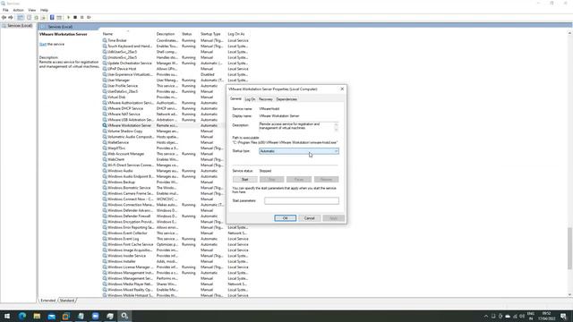Select the Update Orchestrator Service row
Screen dimensions: 573x322
pyautogui.click(x=175, y=64)
